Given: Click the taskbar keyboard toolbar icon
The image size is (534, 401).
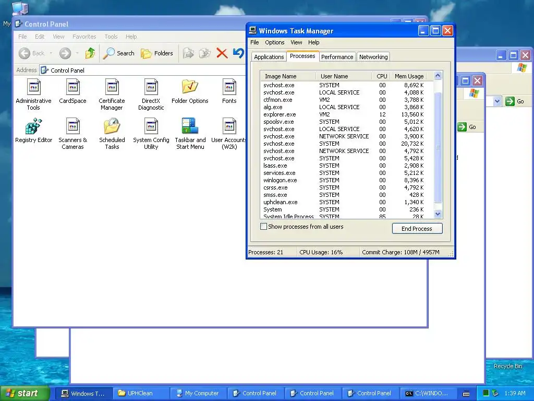Looking at the screenshot, I should 466,394.
